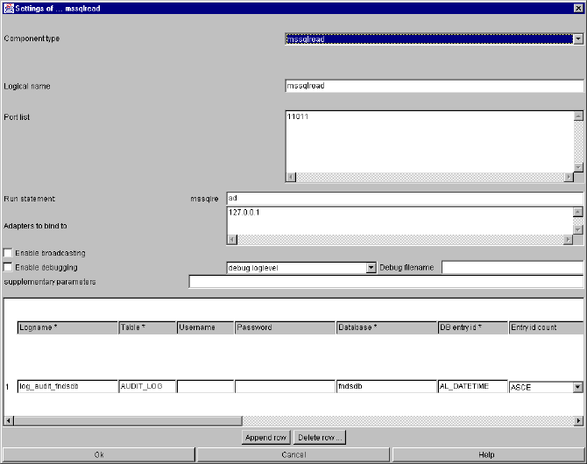Click table horizontal scrollbar right arrow
Image resolution: width=587 pixels, height=464 pixels.
(578, 420)
